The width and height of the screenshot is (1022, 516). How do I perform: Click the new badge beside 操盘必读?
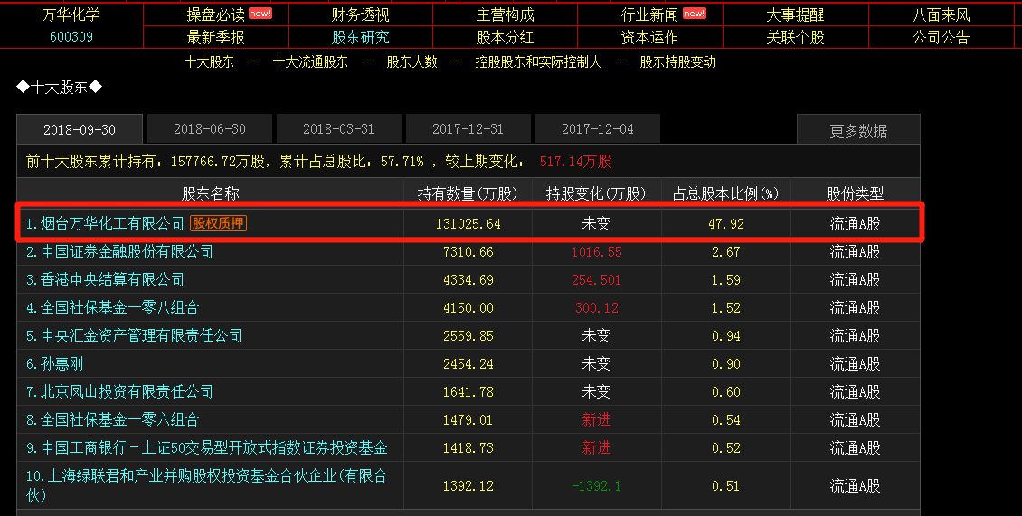click(260, 13)
